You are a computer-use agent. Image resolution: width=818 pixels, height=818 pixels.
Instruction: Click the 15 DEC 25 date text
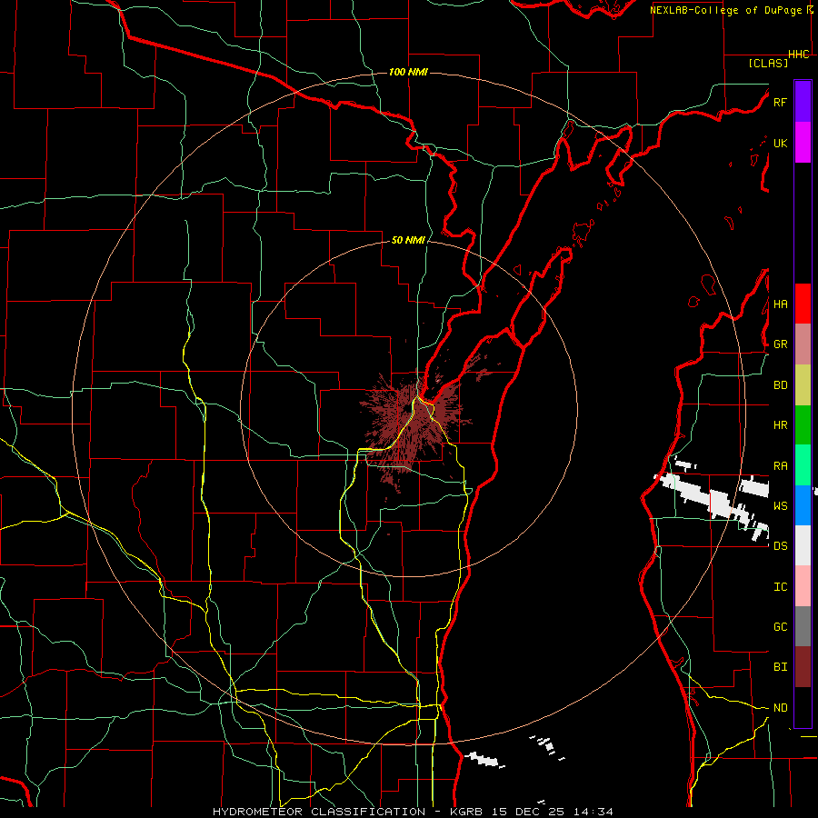click(530, 812)
